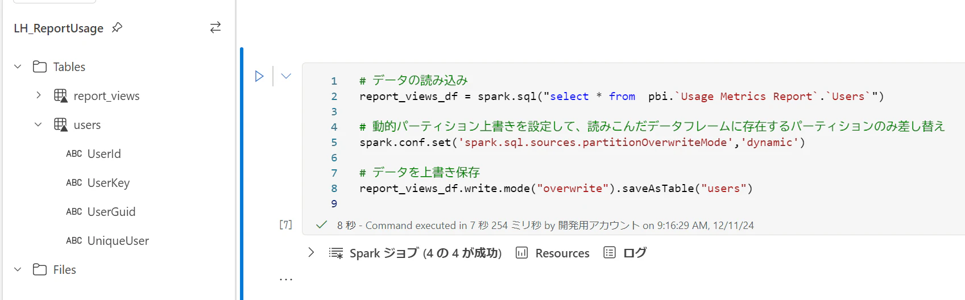Open the ログ view
Viewport: 965px width, 300px height.
[635, 253]
